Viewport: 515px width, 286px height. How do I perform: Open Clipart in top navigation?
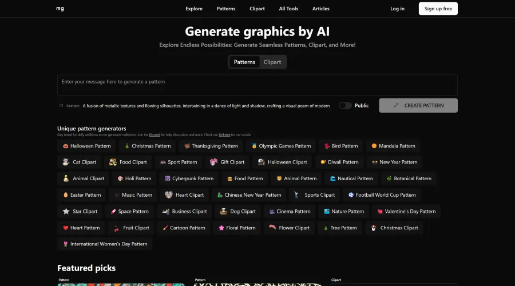[x=257, y=9]
